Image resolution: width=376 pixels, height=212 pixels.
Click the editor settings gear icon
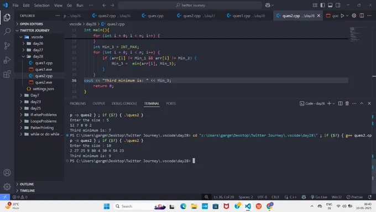click(x=354, y=15)
